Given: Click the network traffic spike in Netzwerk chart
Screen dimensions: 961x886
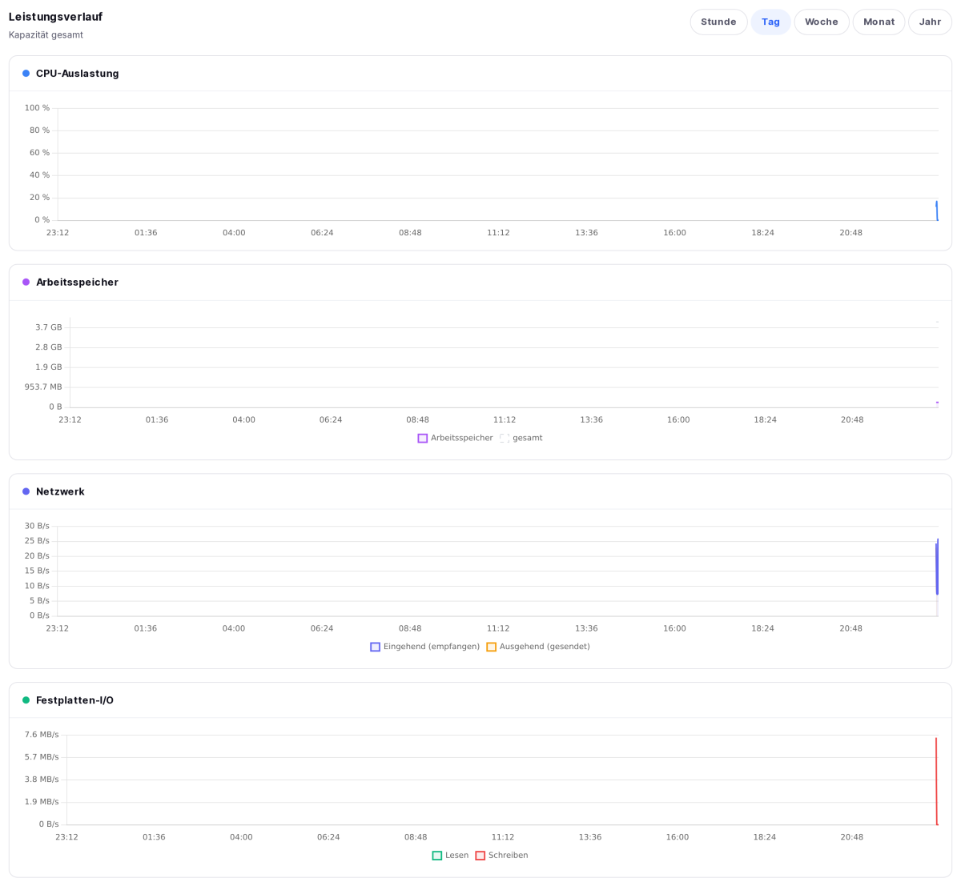Looking at the screenshot, I should 936,568.
